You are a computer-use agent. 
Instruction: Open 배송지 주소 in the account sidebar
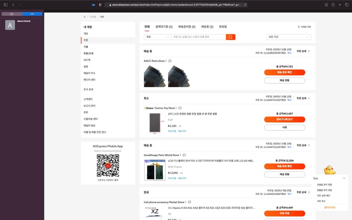coord(89,73)
